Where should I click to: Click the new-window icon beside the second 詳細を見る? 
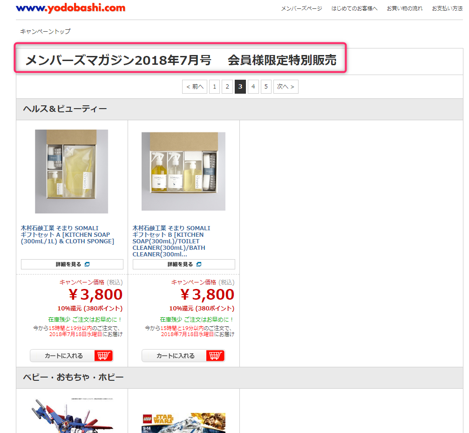pyautogui.click(x=199, y=264)
